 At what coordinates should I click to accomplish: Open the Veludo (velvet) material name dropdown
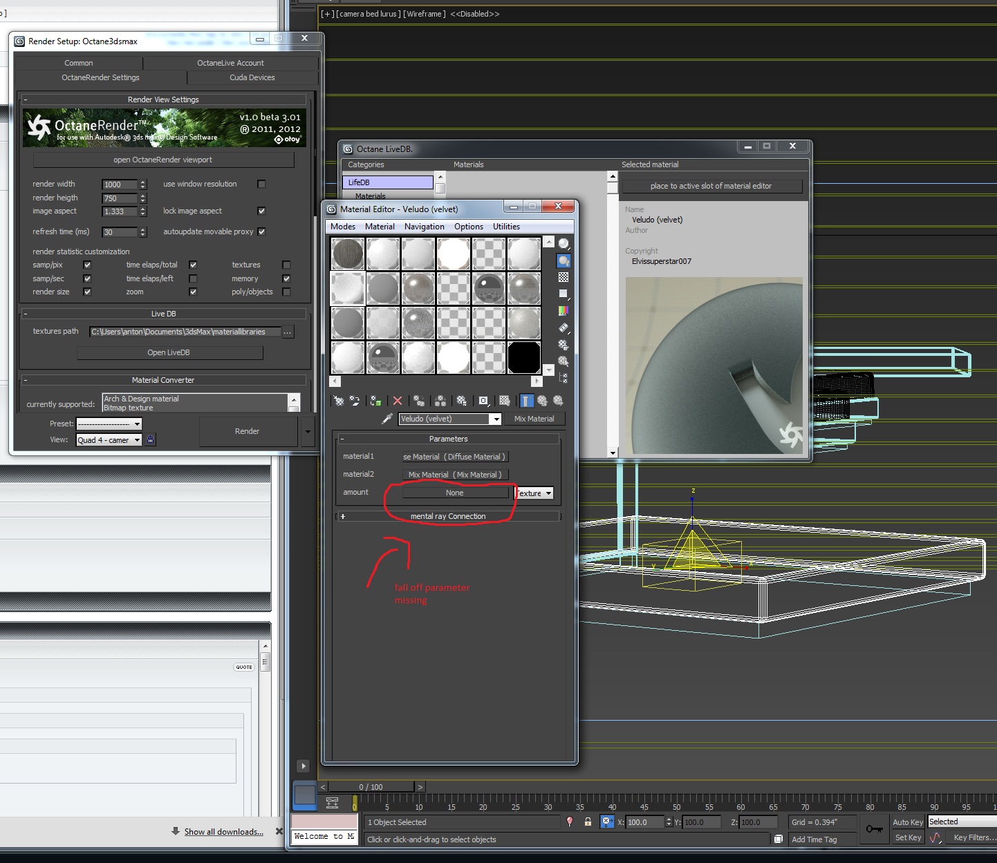[x=496, y=419]
